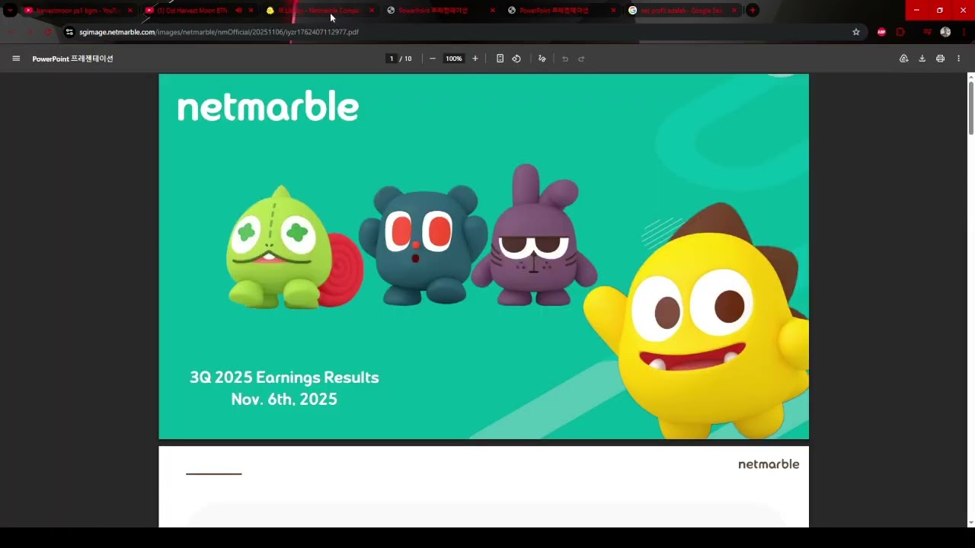Close the IR Library Netmarble tab
This screenshot has height=548, width=975.
coord(372,11)
